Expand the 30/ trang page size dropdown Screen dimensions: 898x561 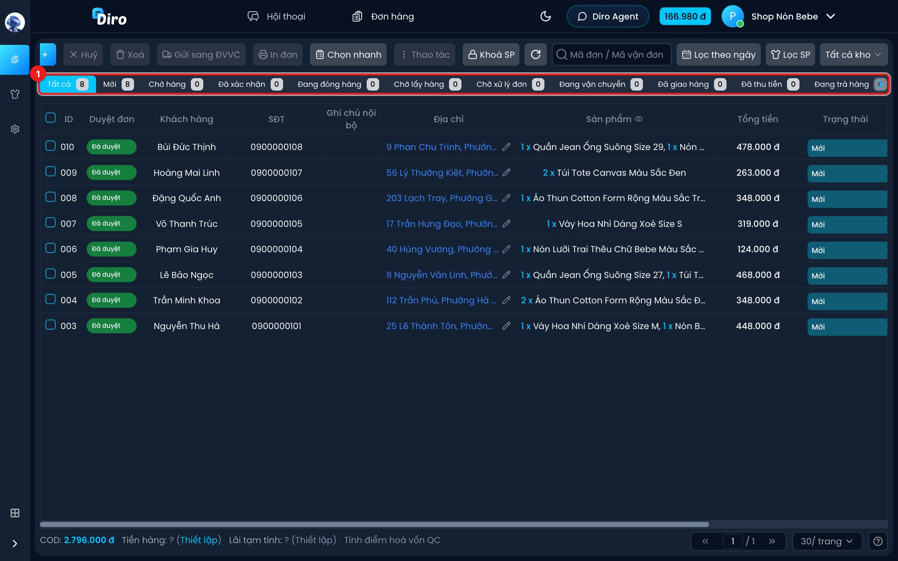827,541
